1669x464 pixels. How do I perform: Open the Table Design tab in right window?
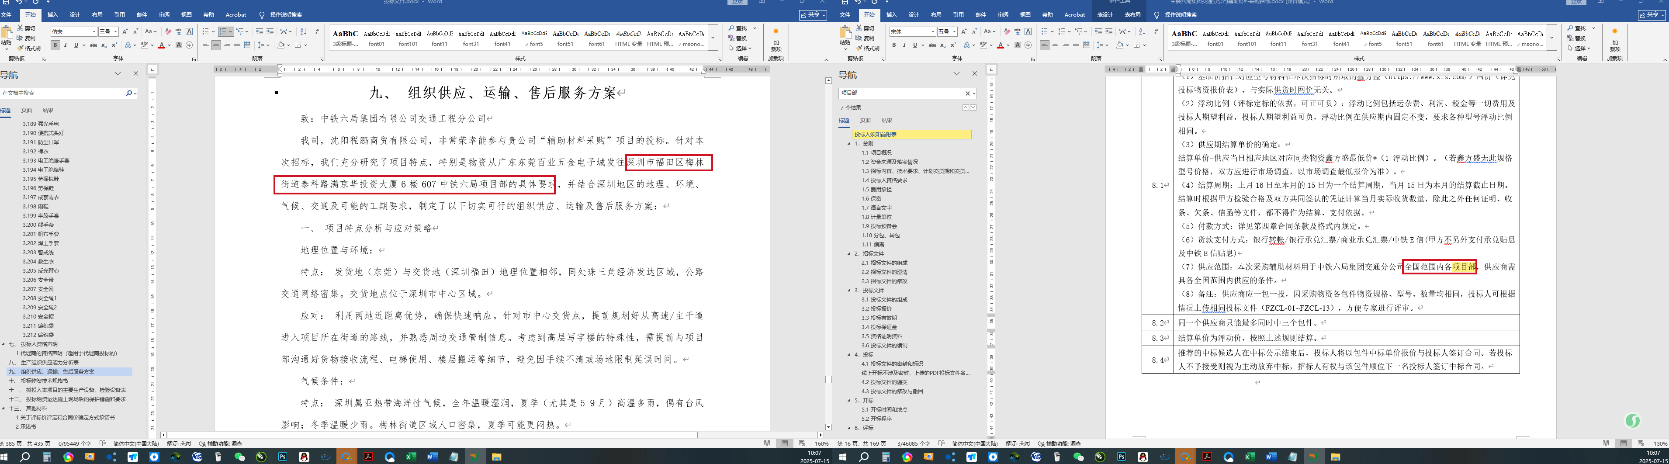[x=1105, y=15]
